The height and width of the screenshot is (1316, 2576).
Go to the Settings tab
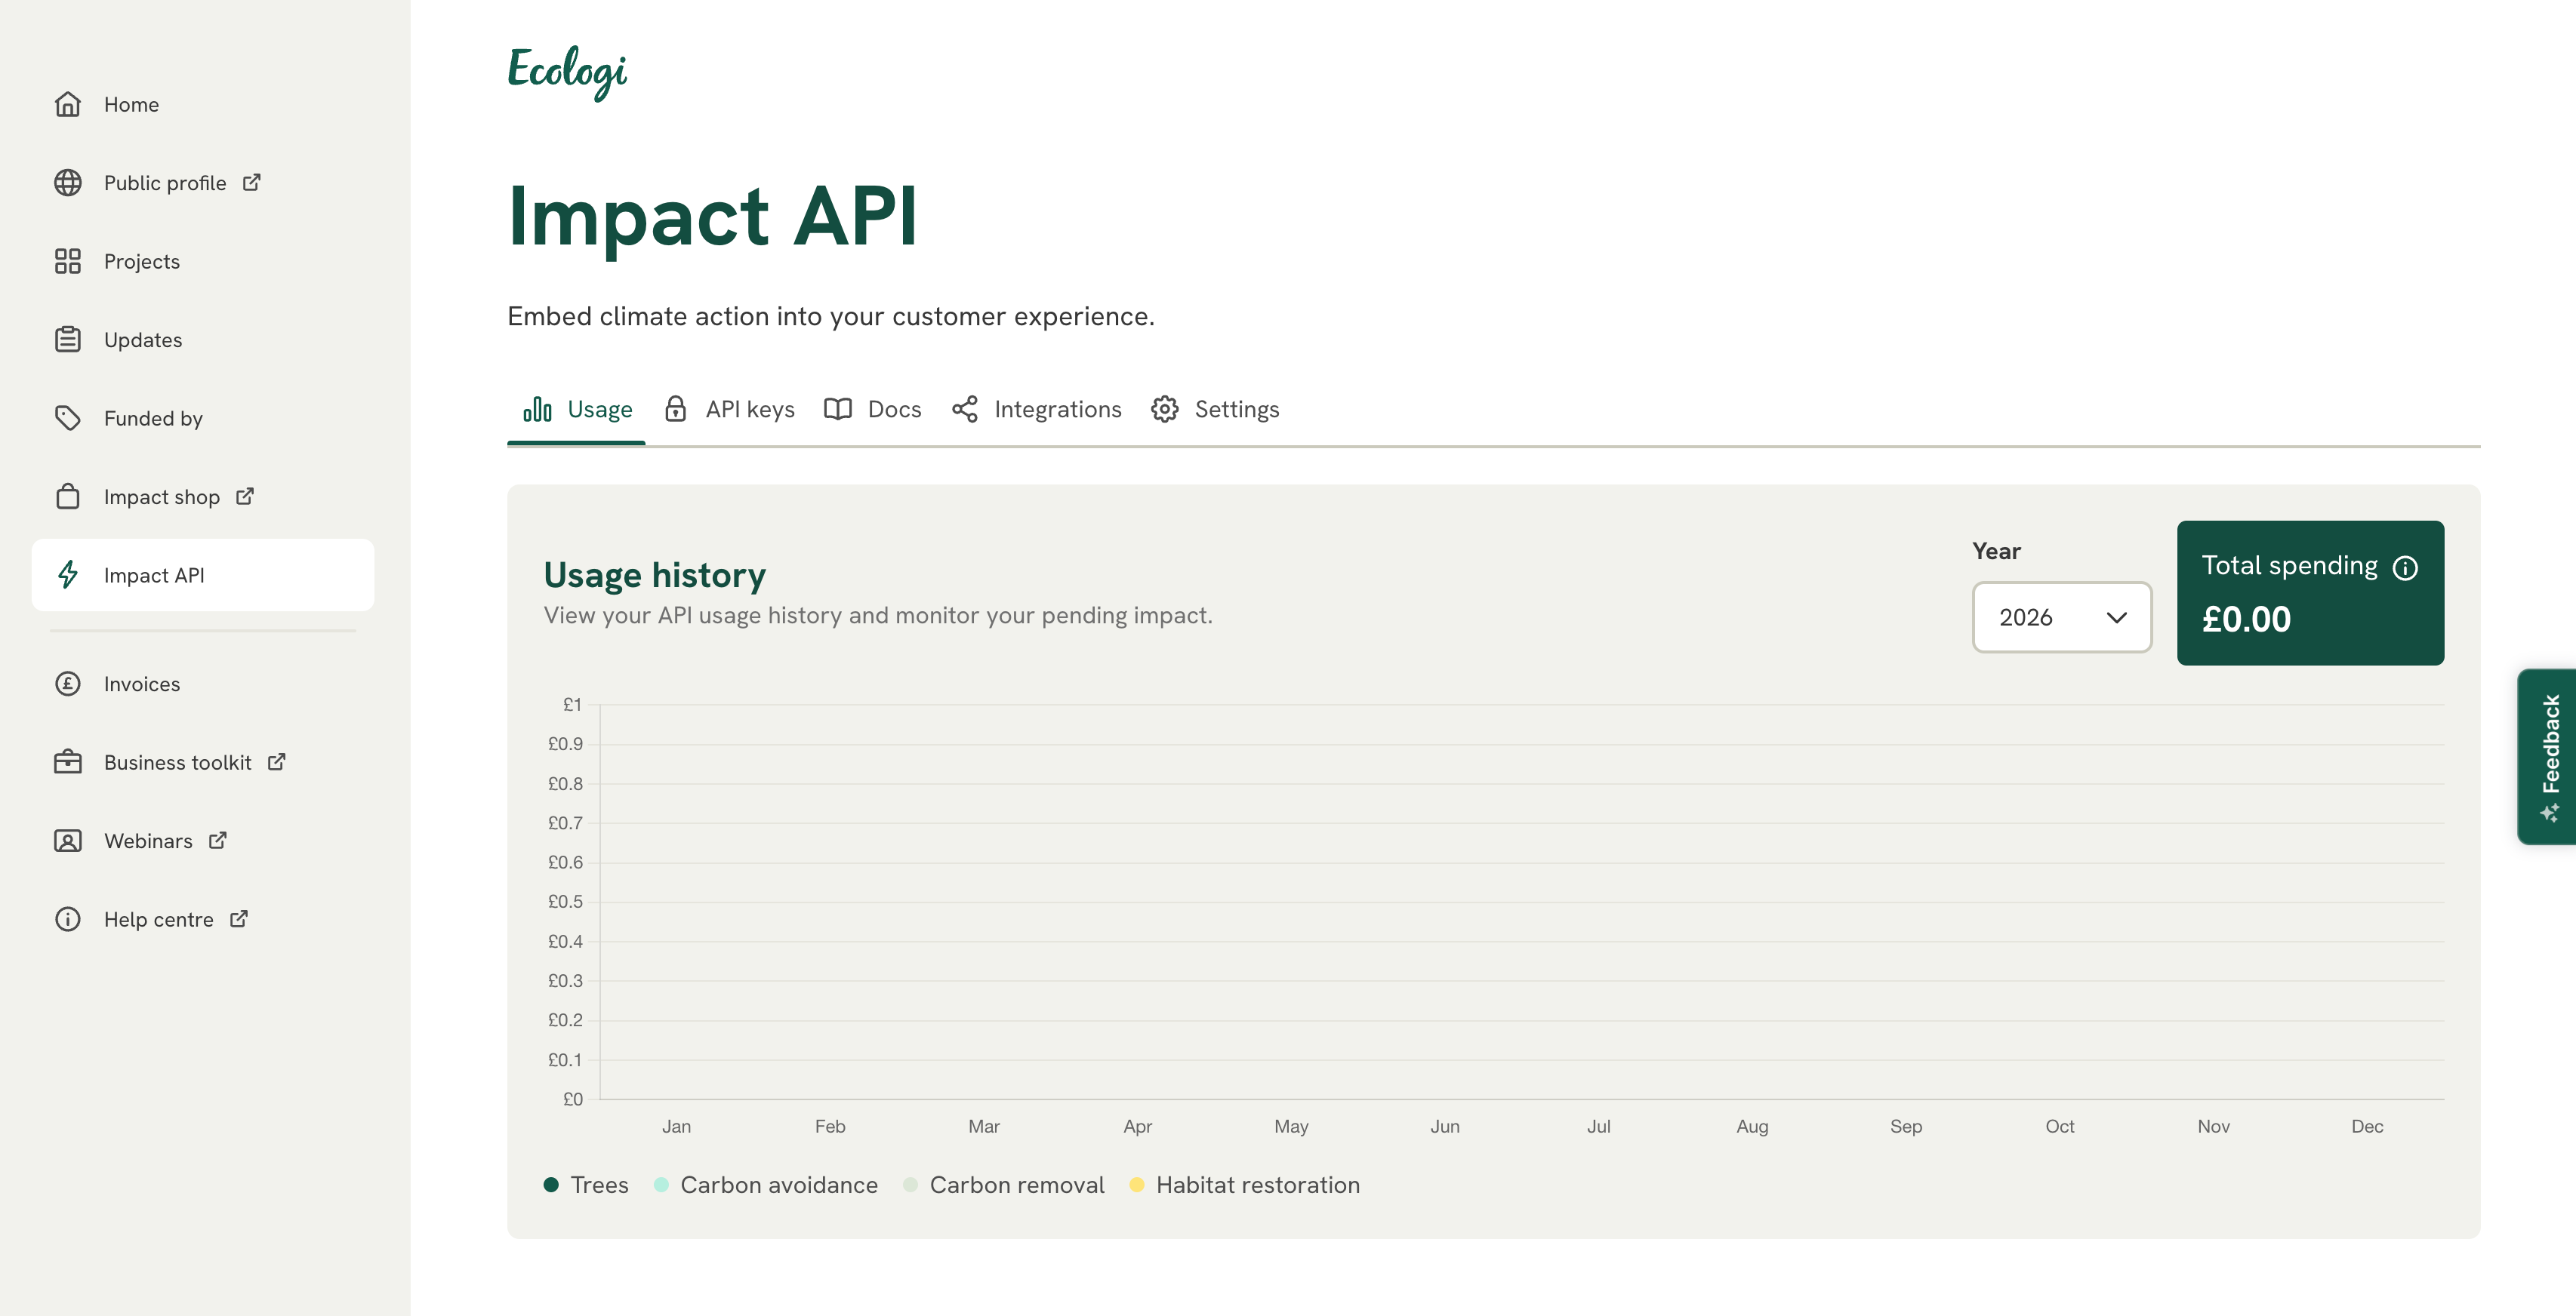(1215, 410)
